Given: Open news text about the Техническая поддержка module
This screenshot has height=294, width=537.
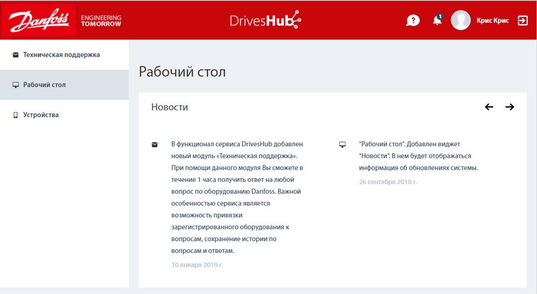Looking at the screenshot, I should 237,197.
